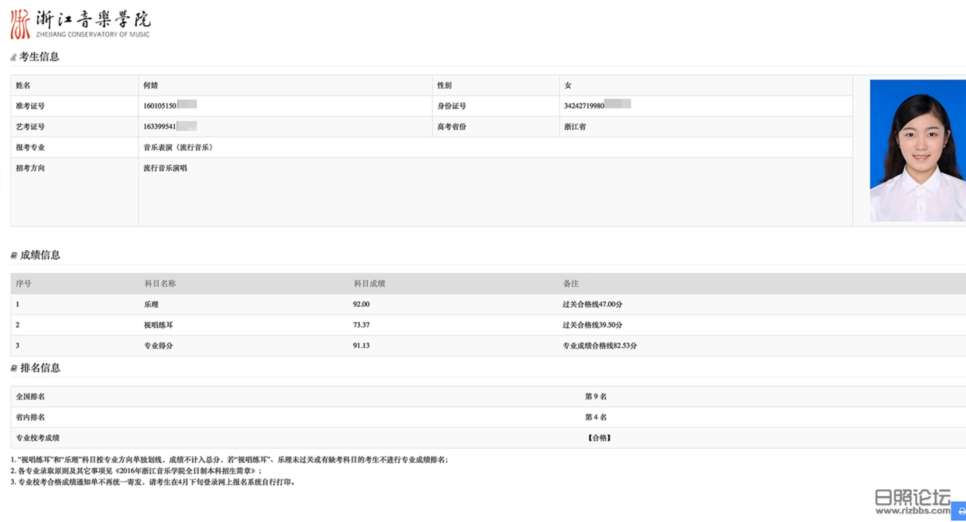Click the 【合格】 exam result text
966x522 pixels.
tap(599, 438)
